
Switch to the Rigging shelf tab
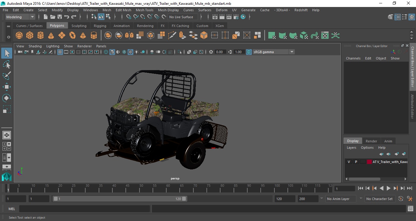(x=100, y=26)
